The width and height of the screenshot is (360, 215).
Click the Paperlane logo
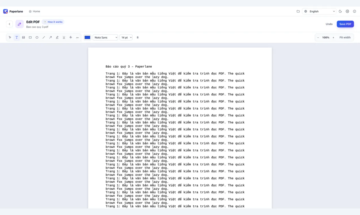(x=13, y=11)
